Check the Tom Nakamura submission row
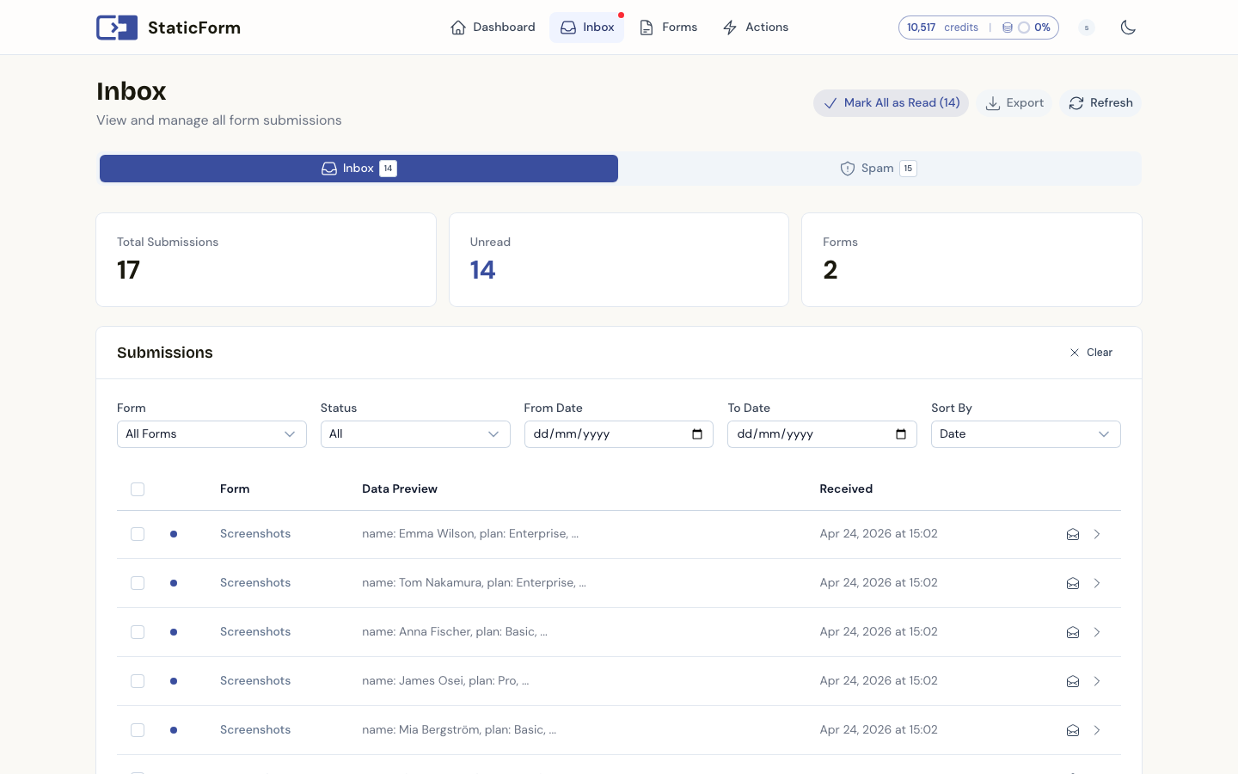 click(138, 583)
